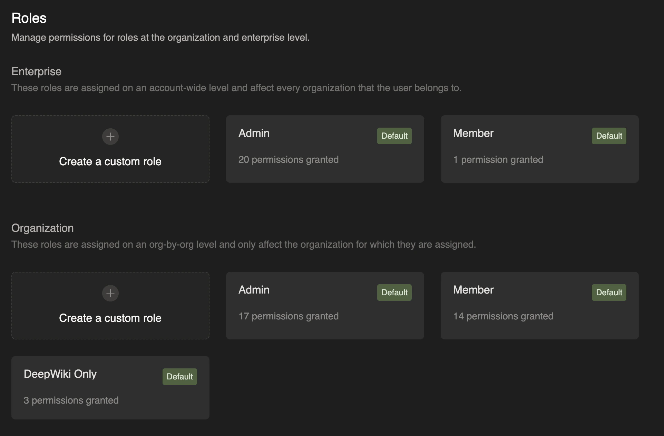Click Default badge on Organization Member
The width and height of the screenshot is (664, 436).
[x=609, y=293]
